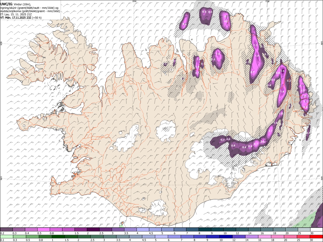This screenshot has width=323, height=242.
Task: Click the light blue 4 swatch, upper row
Action: pos(143,229)
